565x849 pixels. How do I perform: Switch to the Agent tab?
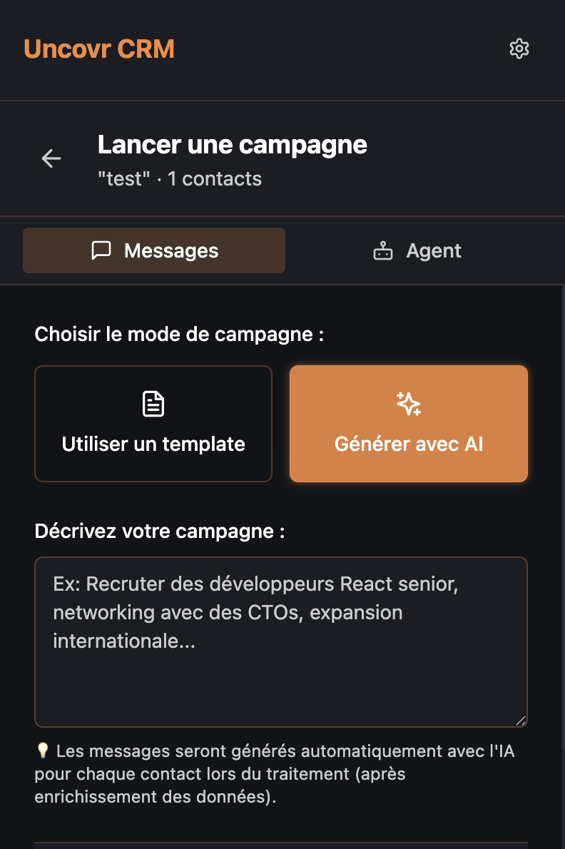click(x=417, y=250)
